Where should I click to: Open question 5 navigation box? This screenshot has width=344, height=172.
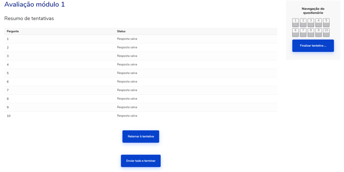click(x=326, y=23)
